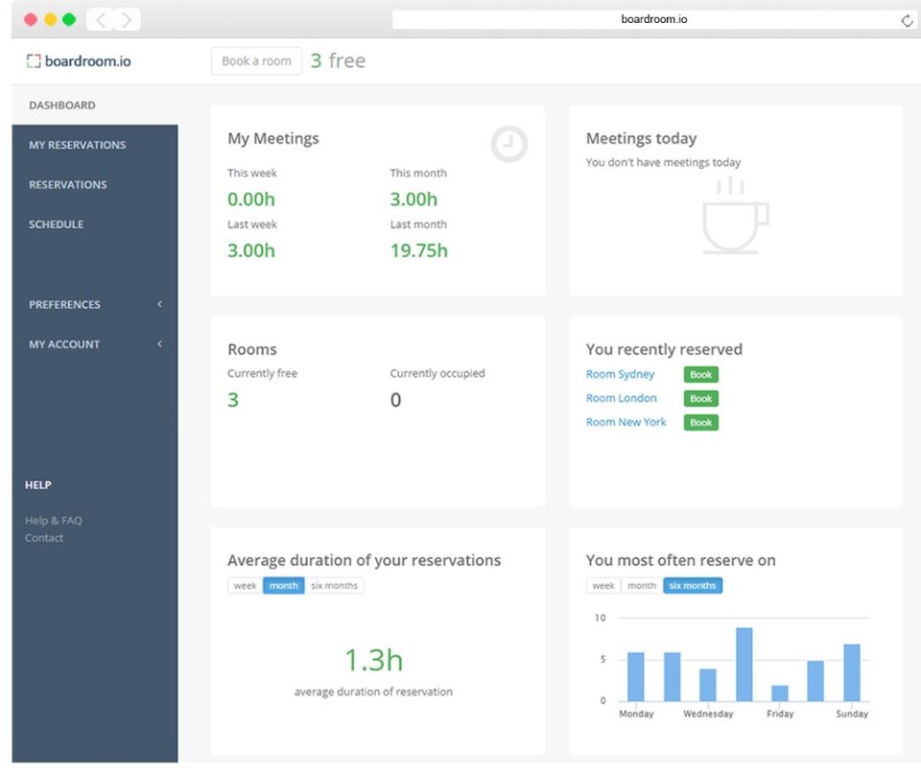
Task: Go forward with the browser forward arrow
Action: (126, 20)
